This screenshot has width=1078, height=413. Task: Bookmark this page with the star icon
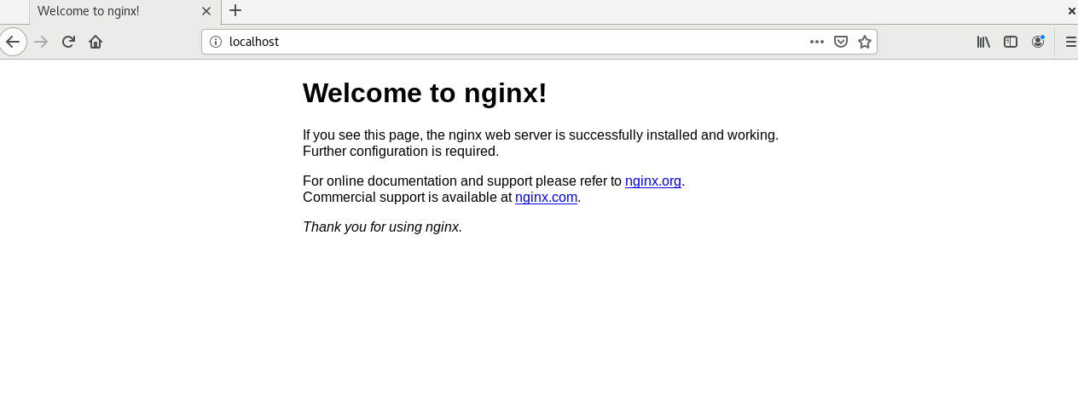pos(865,42)
